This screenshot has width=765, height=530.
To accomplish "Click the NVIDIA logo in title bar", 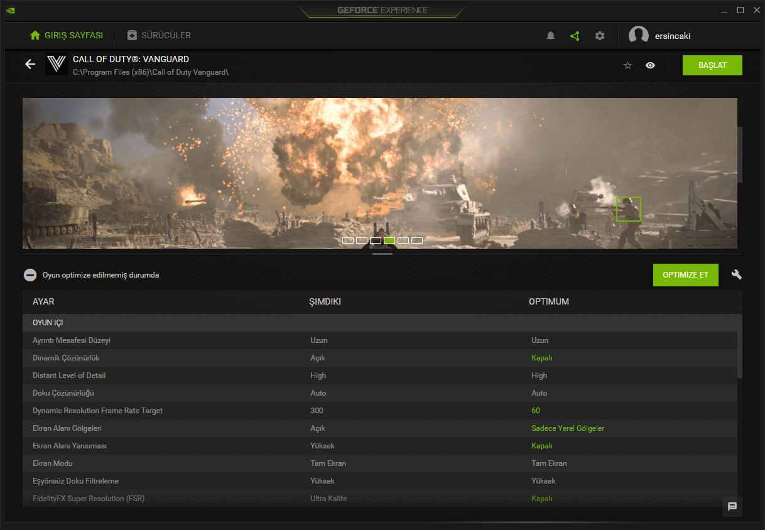I will point(11,10).
